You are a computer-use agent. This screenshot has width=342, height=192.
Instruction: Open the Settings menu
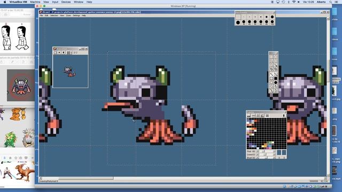[x=76, y=15]
